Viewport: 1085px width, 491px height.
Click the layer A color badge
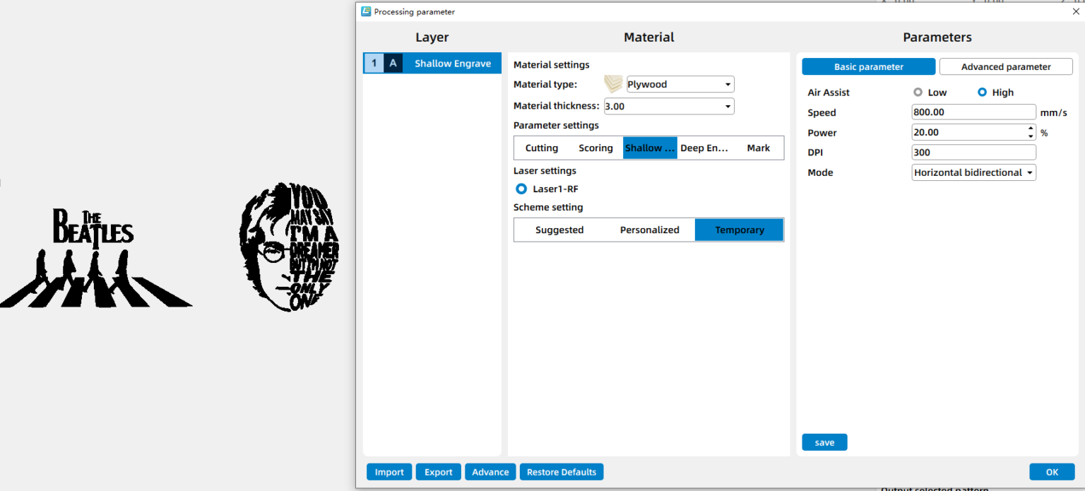[x=393, y=64]
